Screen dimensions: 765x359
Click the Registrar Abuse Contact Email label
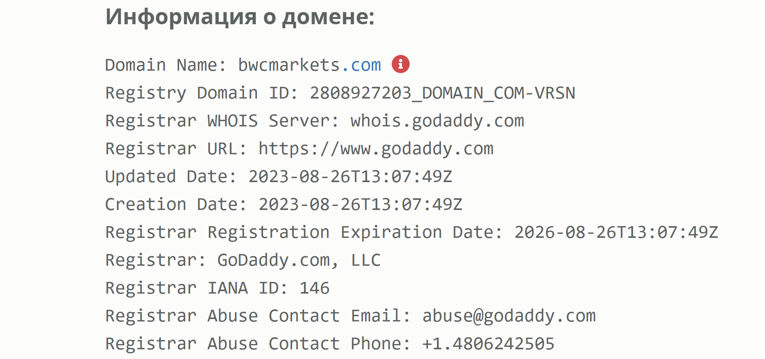coord(258,316)
